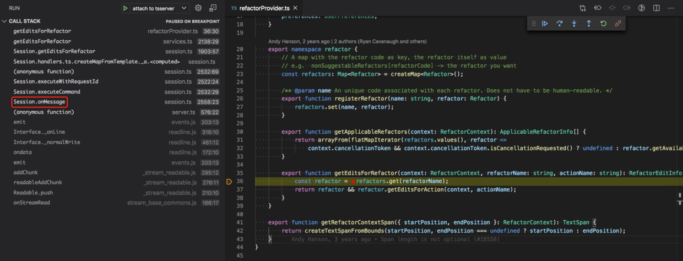Click the breakpoint glyph on line 36
This screenshot has width=683, height=261.
(229, 181)
